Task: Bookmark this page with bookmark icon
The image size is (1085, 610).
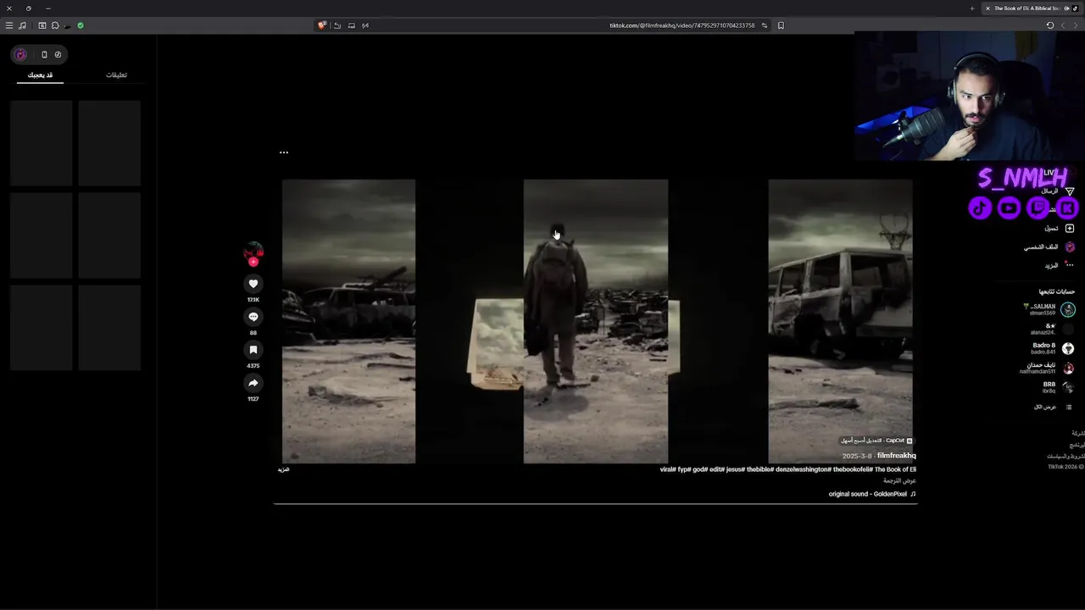Action: coord(781,25)
